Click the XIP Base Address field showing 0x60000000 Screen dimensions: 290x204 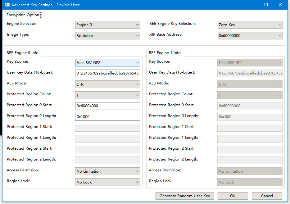250,35
